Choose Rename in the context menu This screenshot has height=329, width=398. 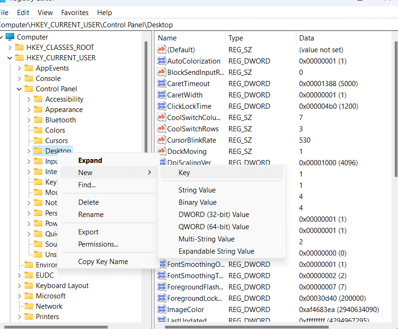(x=108, y=214)
